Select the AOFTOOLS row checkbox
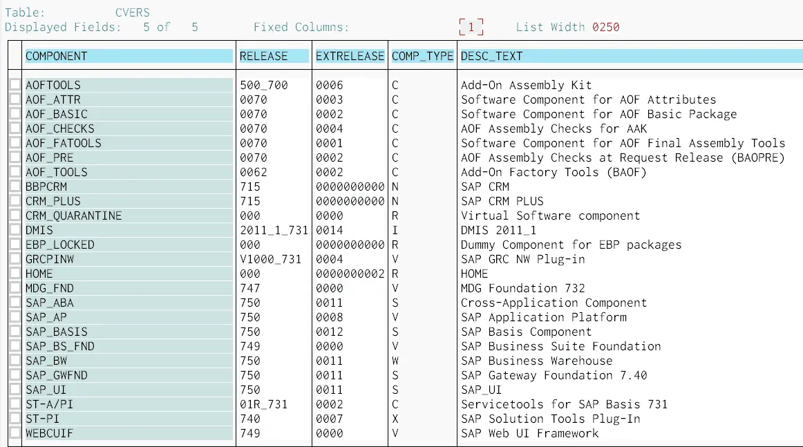Screen dimensions: 803x447 15,85
